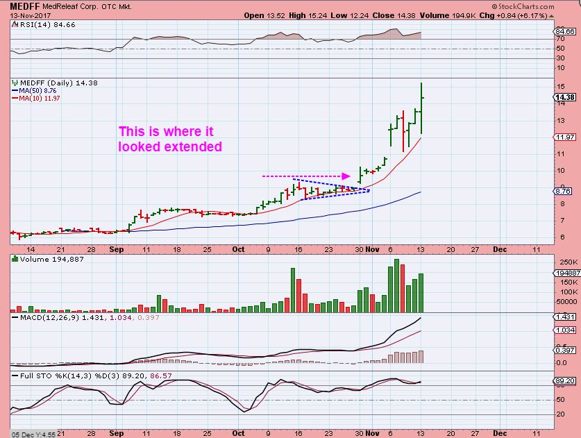Select the red MA(10) legend line swatch
The width and height of the screenshot is (581, 438).
[15, 99]
